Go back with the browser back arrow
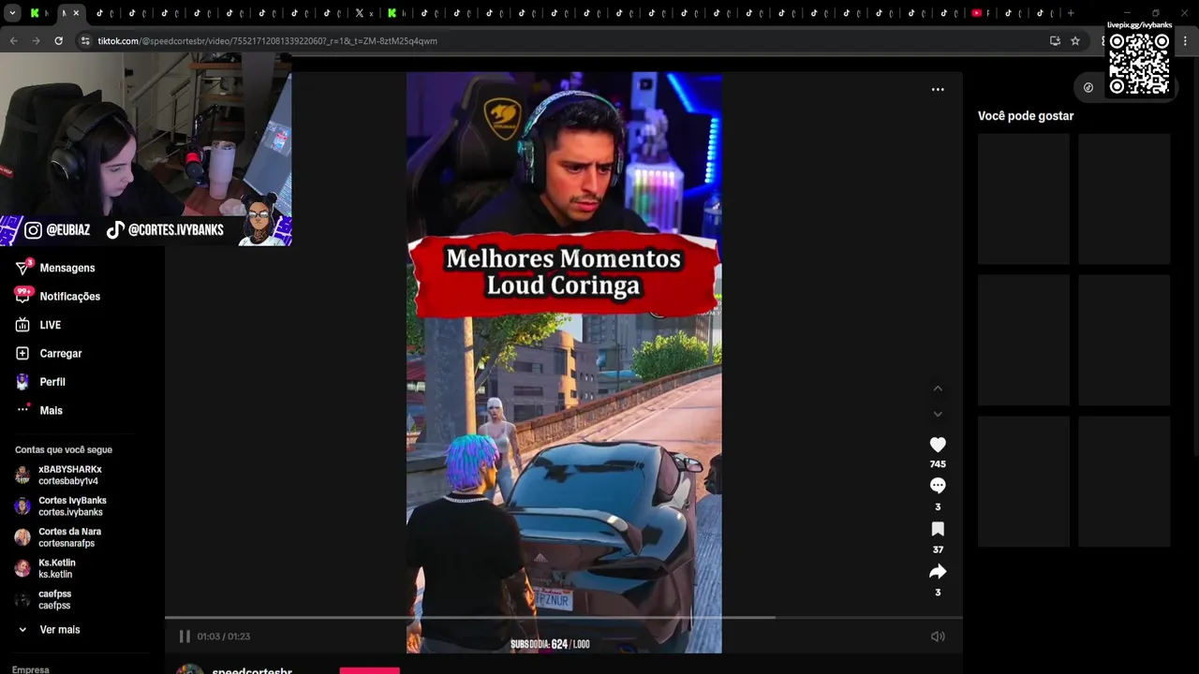 (x=13, y=41)
